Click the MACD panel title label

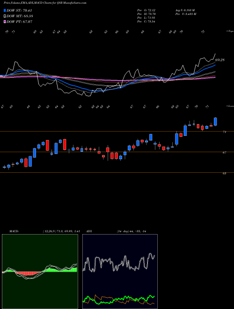pos(14,231)
